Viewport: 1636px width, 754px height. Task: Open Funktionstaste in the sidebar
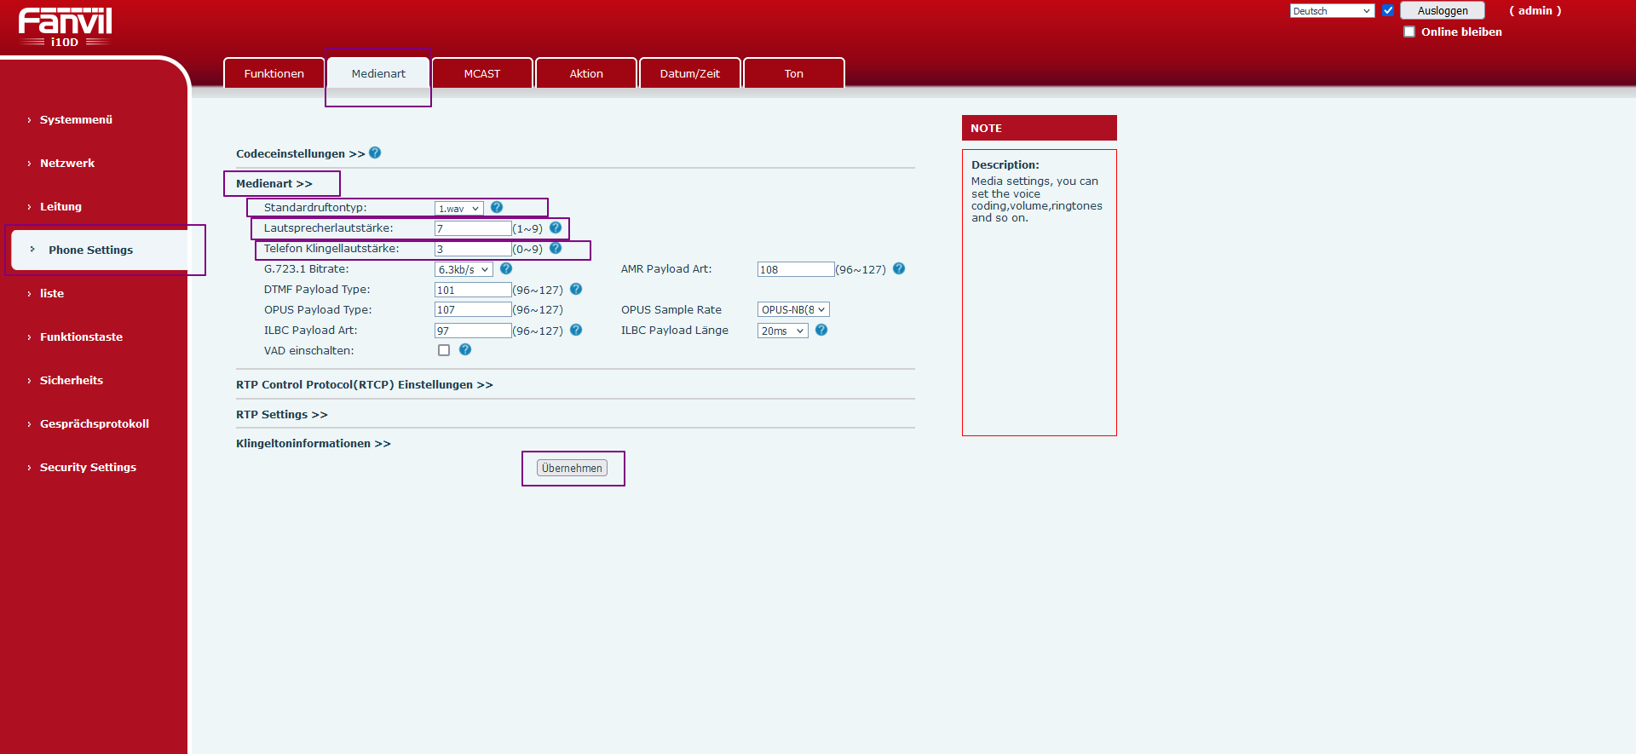tap(81, 337)
